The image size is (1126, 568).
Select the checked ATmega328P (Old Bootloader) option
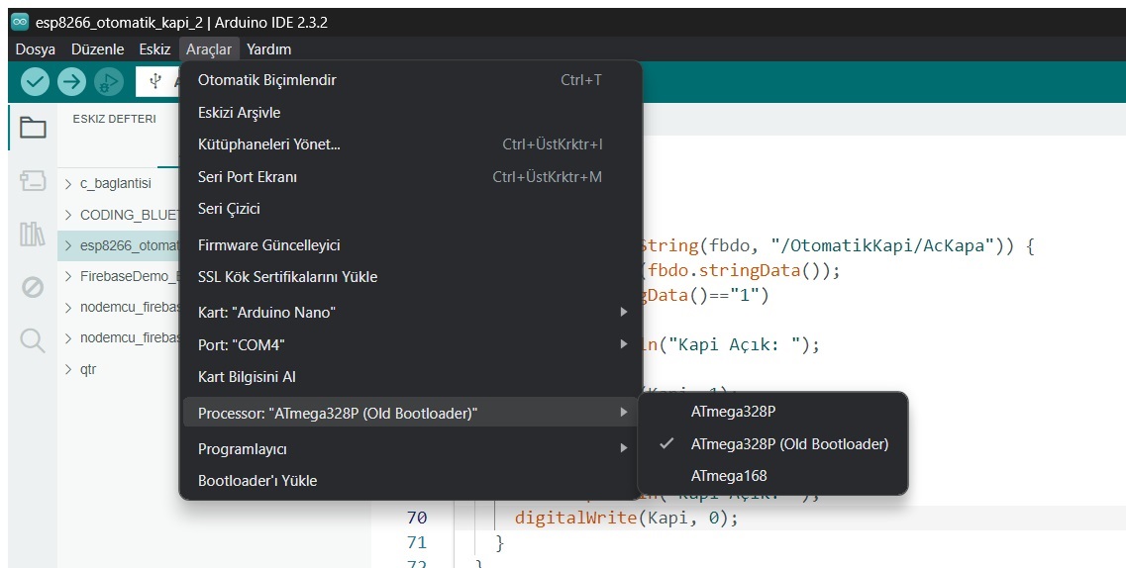(x=789, y=444)
